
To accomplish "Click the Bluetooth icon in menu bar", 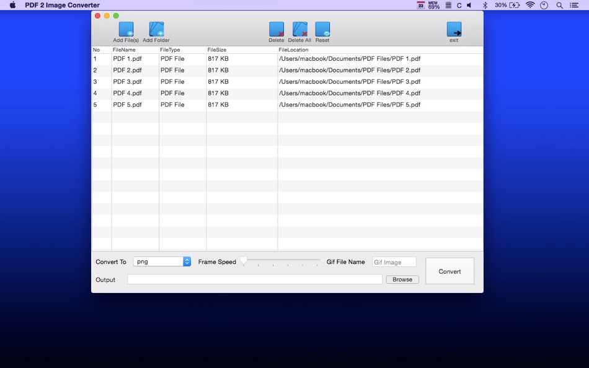I will (x=485, y=5).
